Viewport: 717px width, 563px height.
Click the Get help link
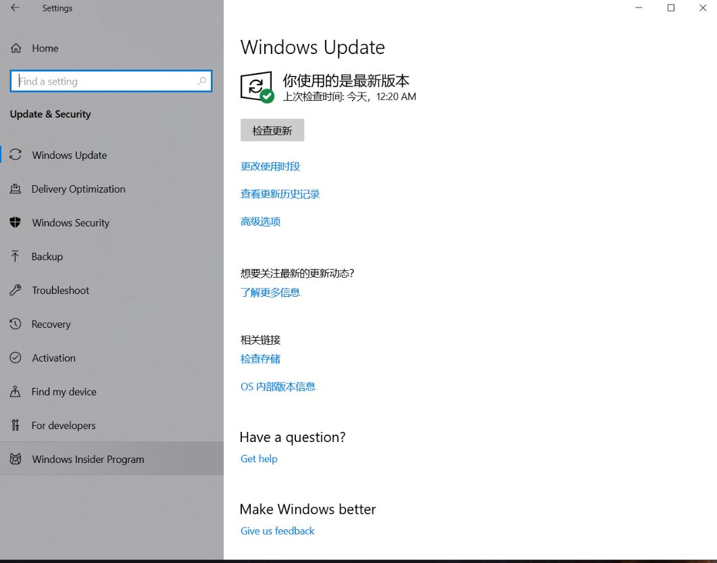[259, 459]
